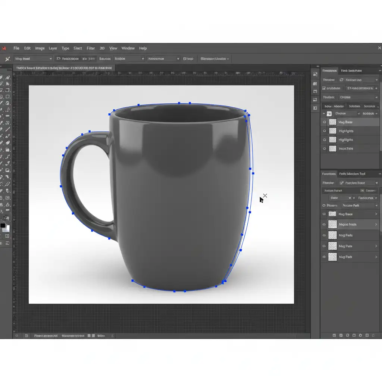Click the leftmost icon at layers panel bottom

point(334,336)
